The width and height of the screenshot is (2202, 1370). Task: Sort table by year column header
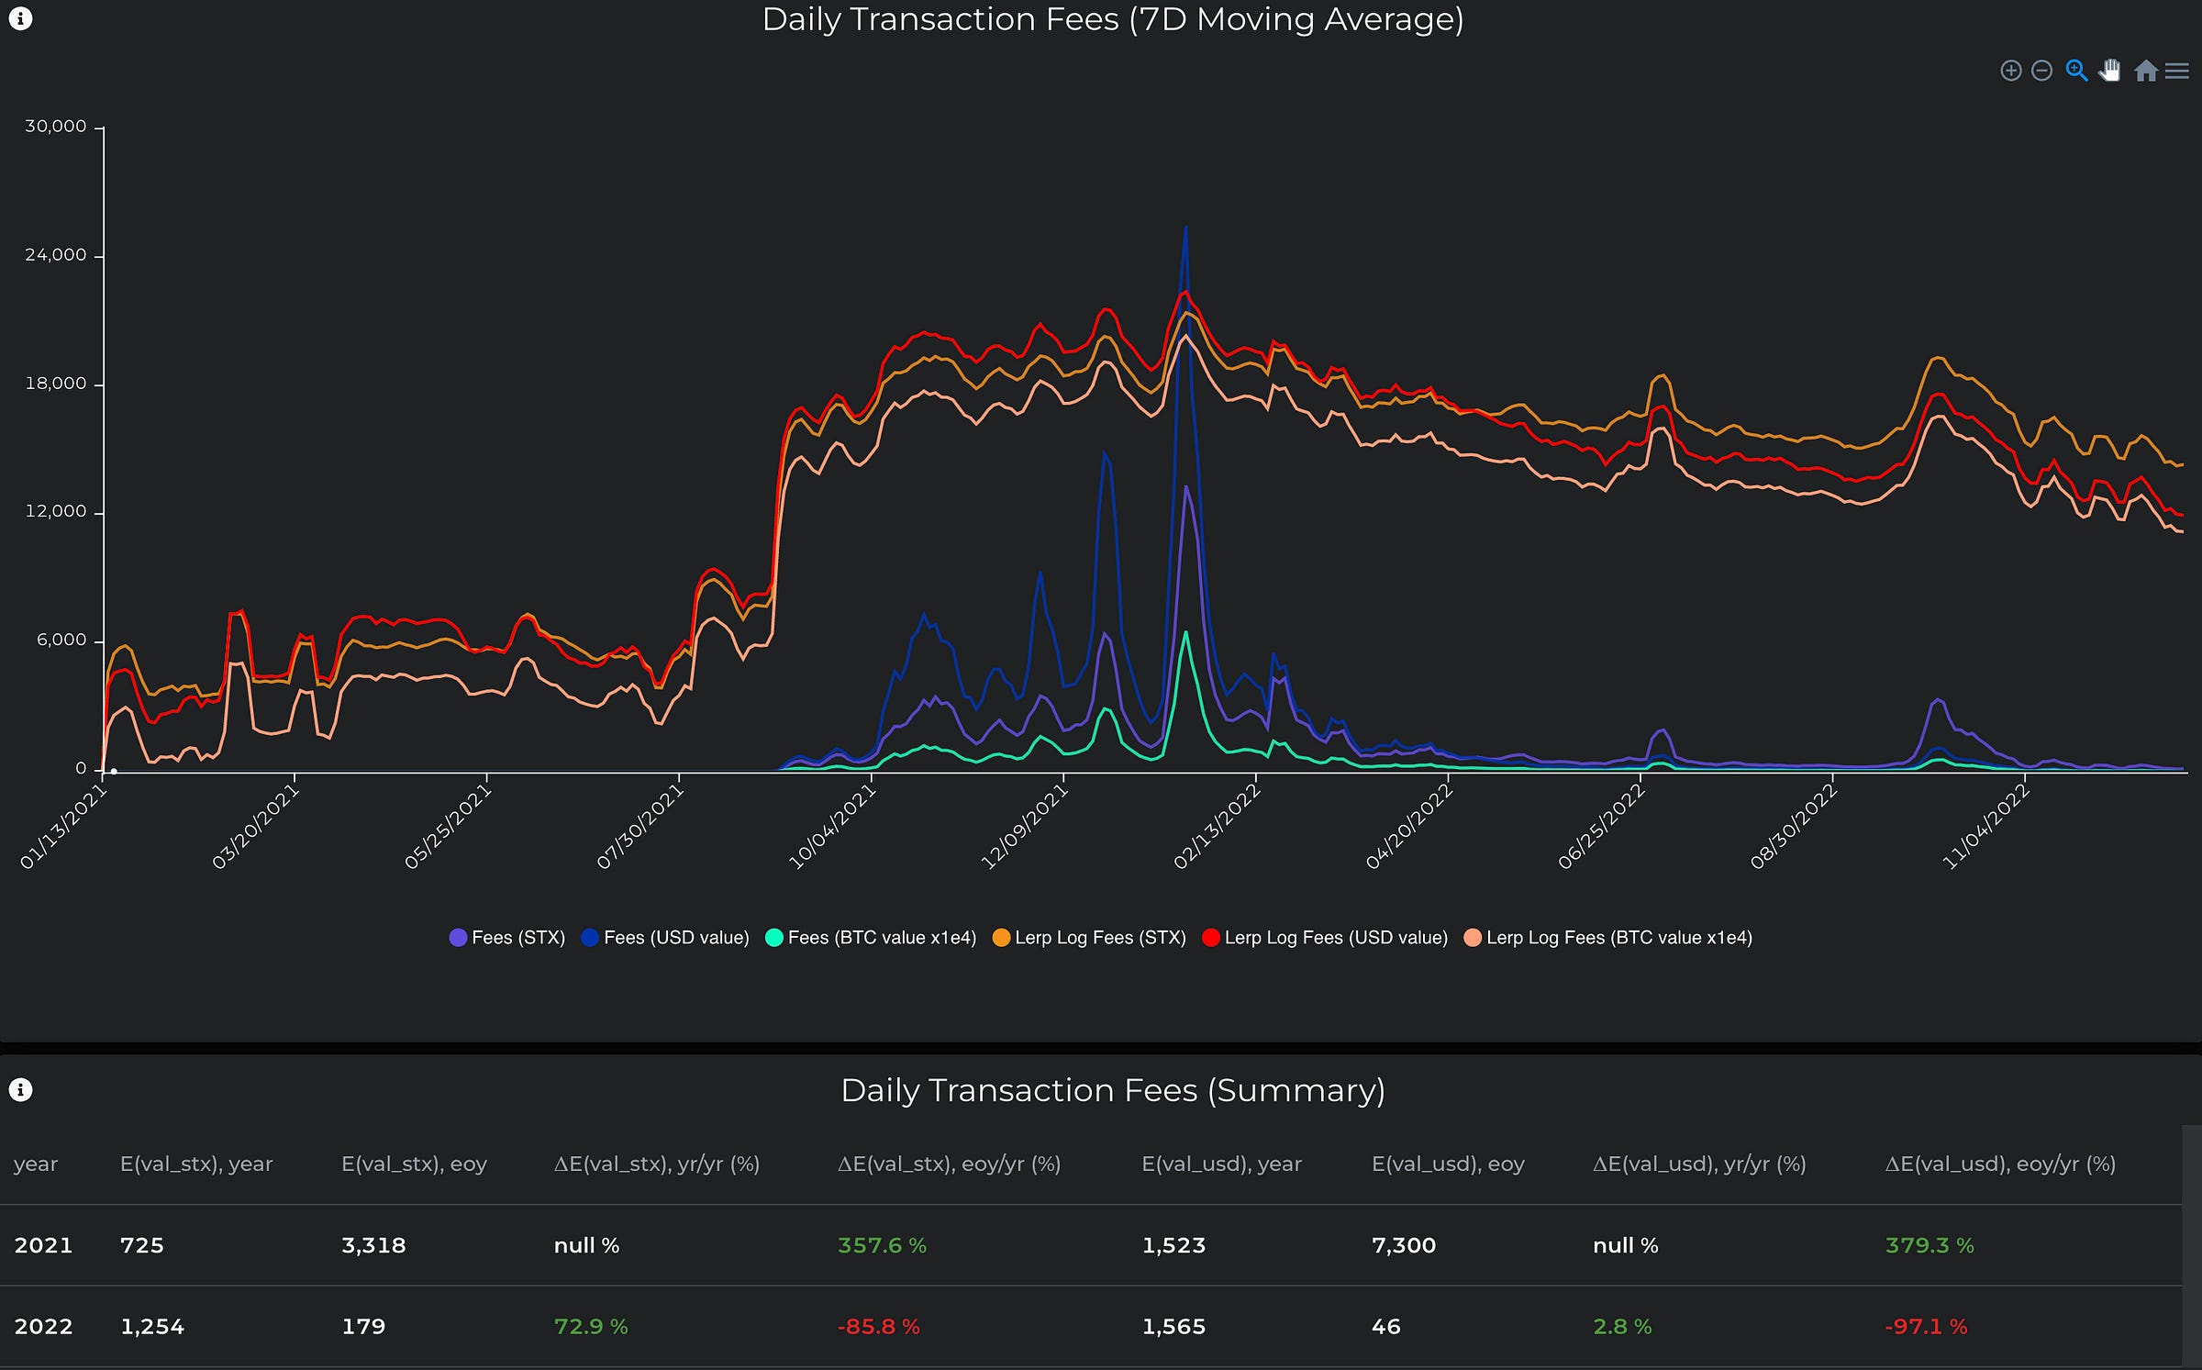coord(36,1164)
